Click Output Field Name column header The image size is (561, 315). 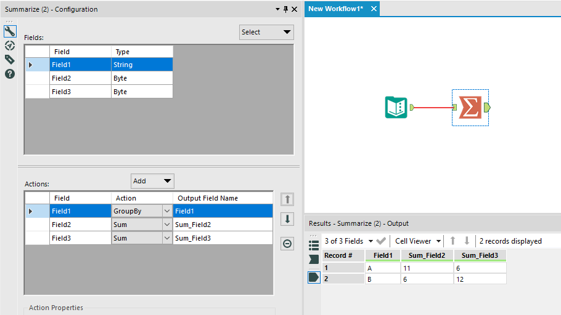coord(223,198)
